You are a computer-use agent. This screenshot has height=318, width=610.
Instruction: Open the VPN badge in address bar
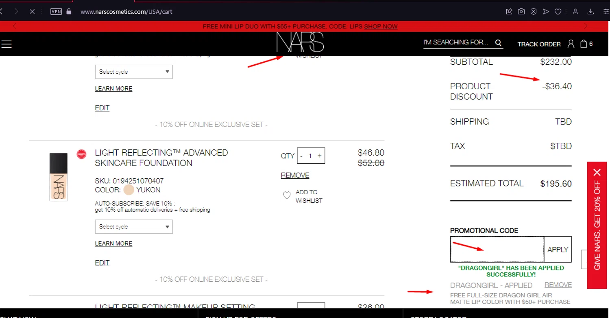[x=56, y=11]
